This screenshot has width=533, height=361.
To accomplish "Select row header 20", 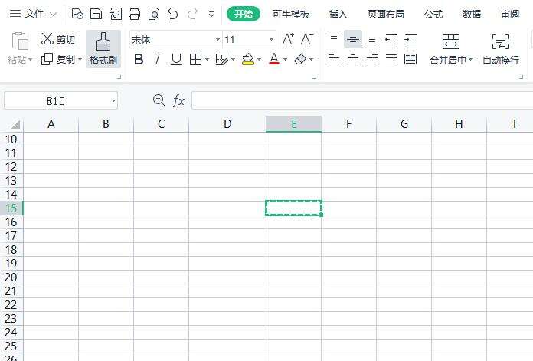I will [x=11, y=277].
